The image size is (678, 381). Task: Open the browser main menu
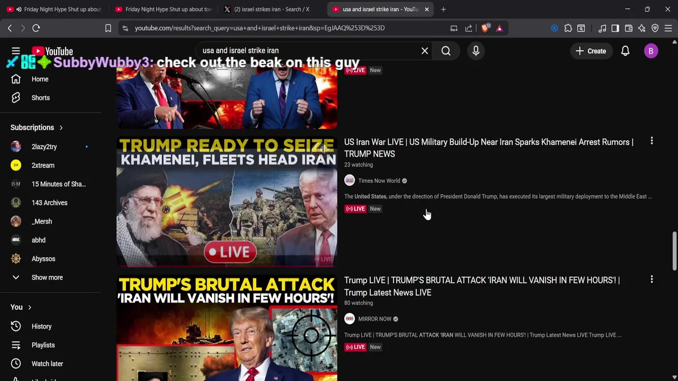click(668, 28)
